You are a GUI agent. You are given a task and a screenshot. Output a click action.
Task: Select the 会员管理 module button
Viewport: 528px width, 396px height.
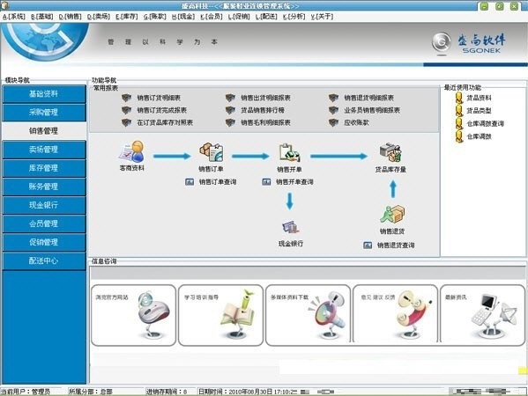click(44, 224)
